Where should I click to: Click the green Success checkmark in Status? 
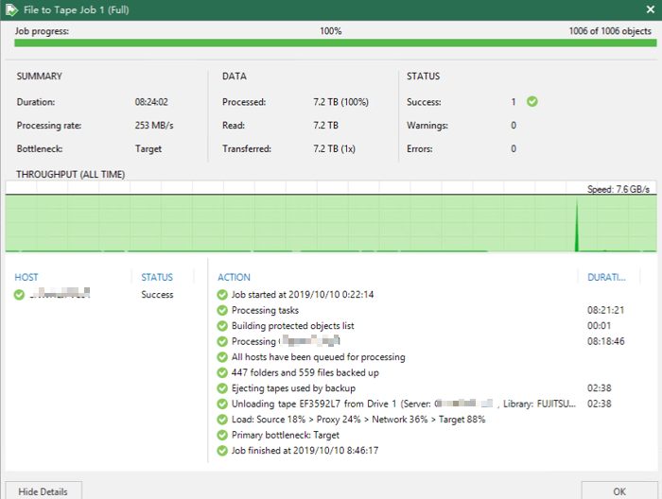tap(531, 102)
